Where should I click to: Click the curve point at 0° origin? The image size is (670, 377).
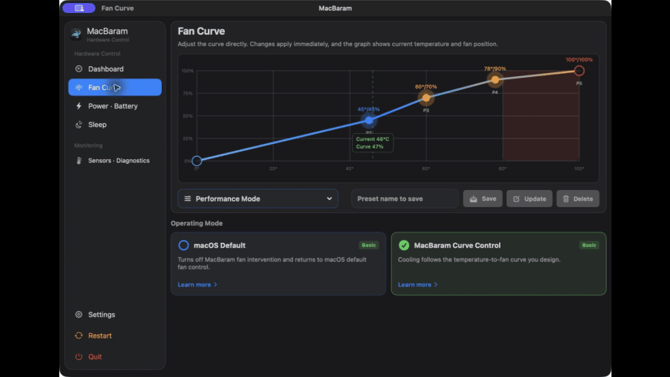click(x=196, y=161)
